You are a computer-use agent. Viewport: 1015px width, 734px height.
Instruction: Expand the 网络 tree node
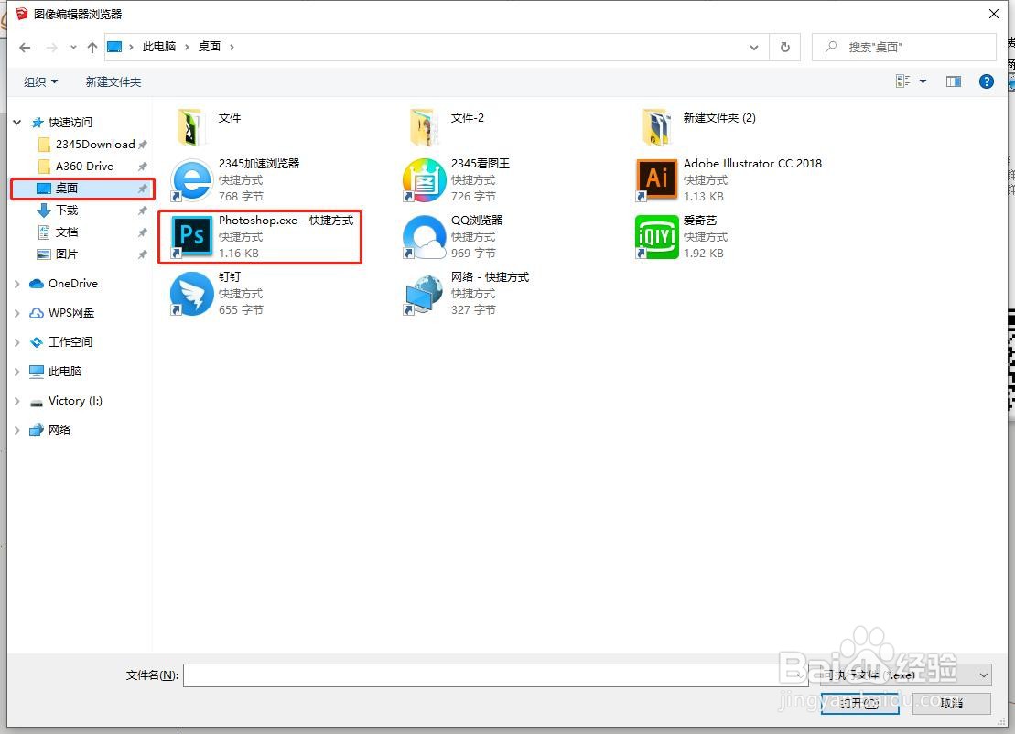16,430
